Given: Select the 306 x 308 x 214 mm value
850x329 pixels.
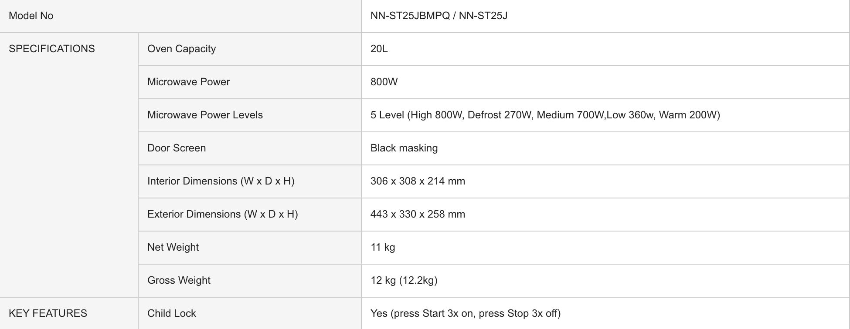Looking at the screenshot, I should point(418,181).
